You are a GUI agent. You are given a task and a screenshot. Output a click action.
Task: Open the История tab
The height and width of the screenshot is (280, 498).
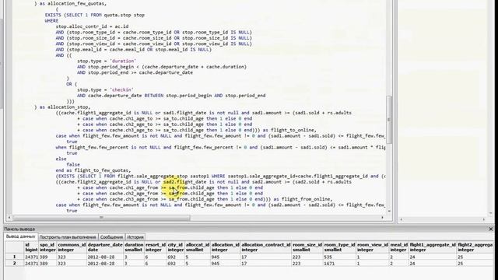(x=135, y=237)
